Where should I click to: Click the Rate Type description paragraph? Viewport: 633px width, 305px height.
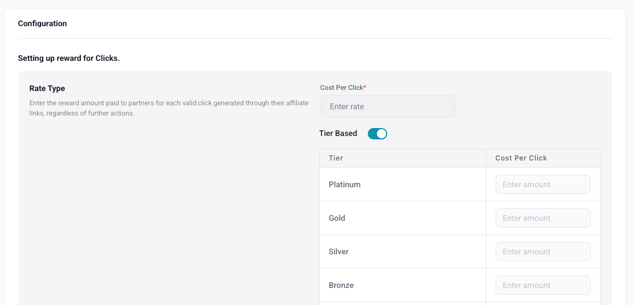point(169,108)
